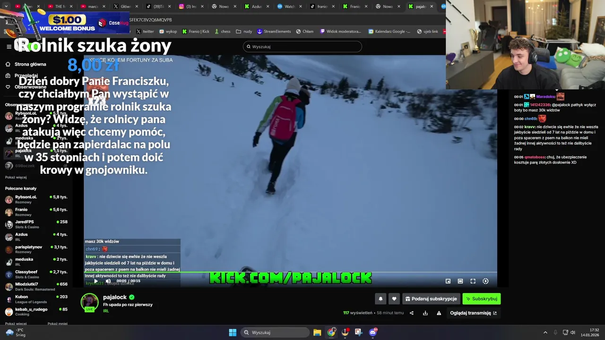Follow pajalock with the heart button
The height and width of the screenshot is (340, 605).
click(394, 298)
